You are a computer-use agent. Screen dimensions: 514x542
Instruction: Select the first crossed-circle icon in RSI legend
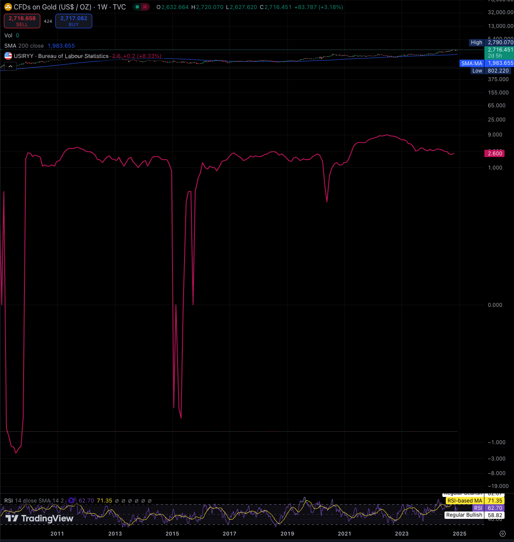[117, 500]
